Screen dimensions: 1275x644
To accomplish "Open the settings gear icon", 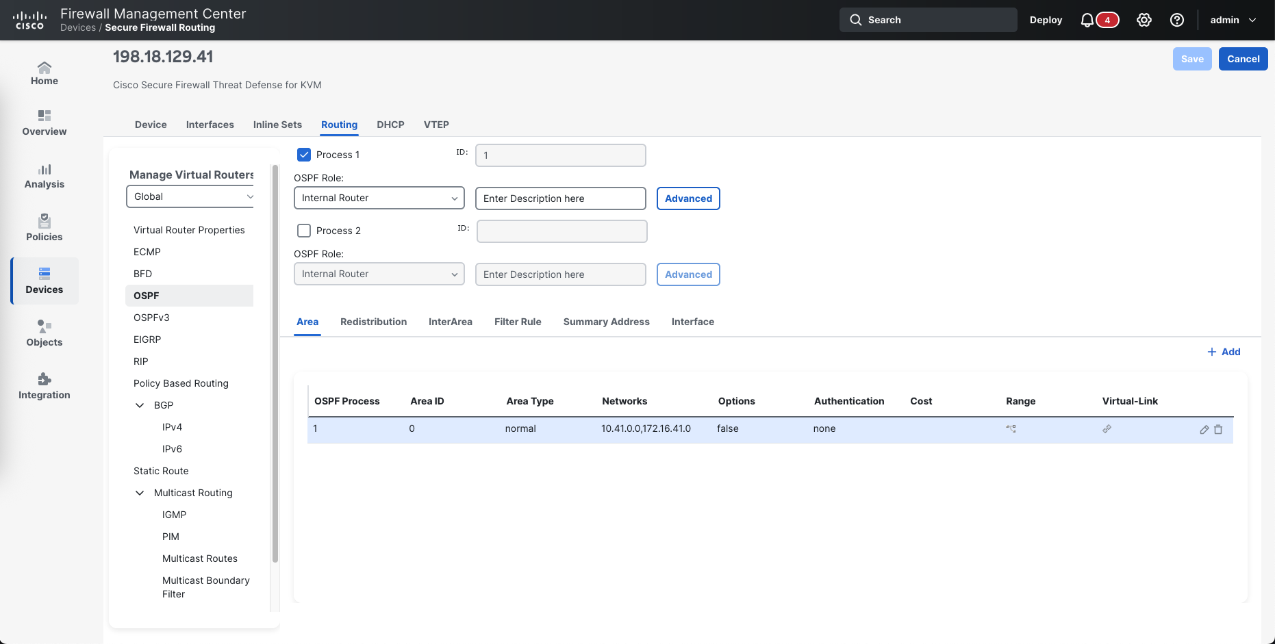I will pyautogui.click(x=1144, y=21).
